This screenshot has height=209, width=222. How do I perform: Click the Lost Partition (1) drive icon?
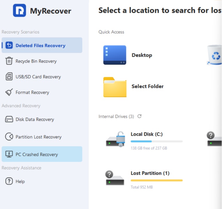(x=115, y=178)
